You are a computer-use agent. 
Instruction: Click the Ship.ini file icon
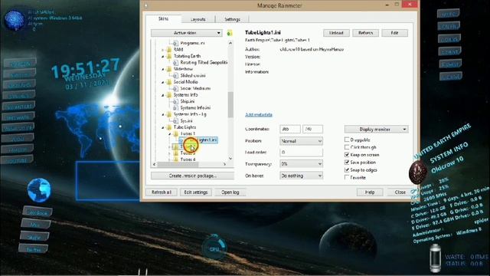coord(175,101)
